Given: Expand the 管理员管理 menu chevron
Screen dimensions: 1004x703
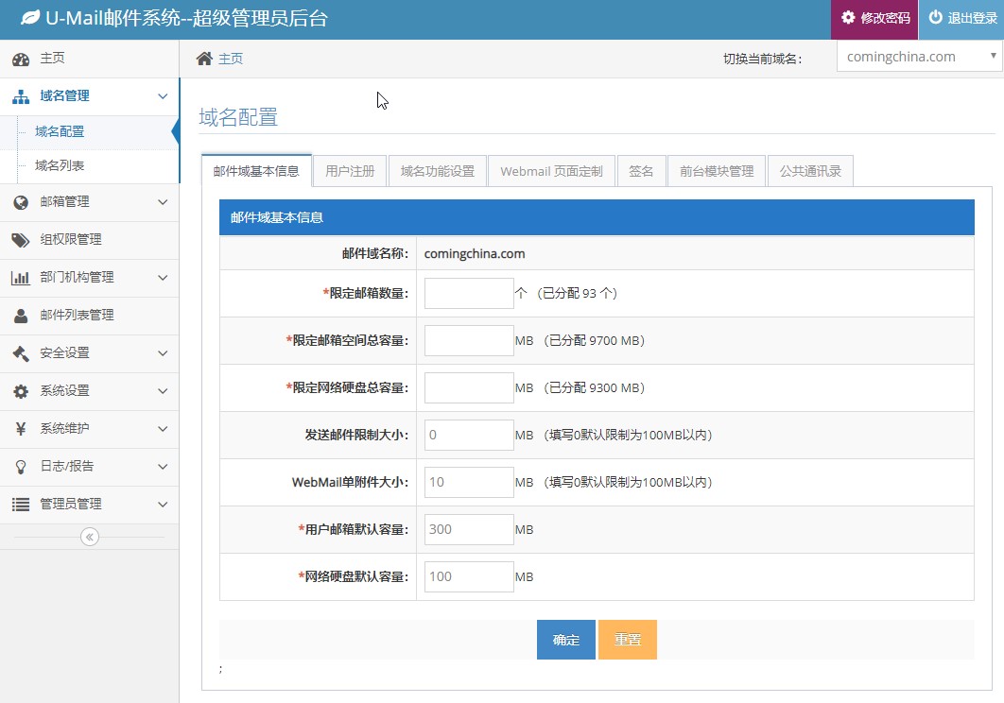Looking at the screenshot, I should click(163, 505).
